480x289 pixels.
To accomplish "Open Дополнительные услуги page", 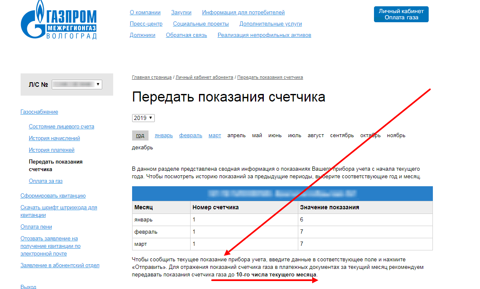I will 270,24.
